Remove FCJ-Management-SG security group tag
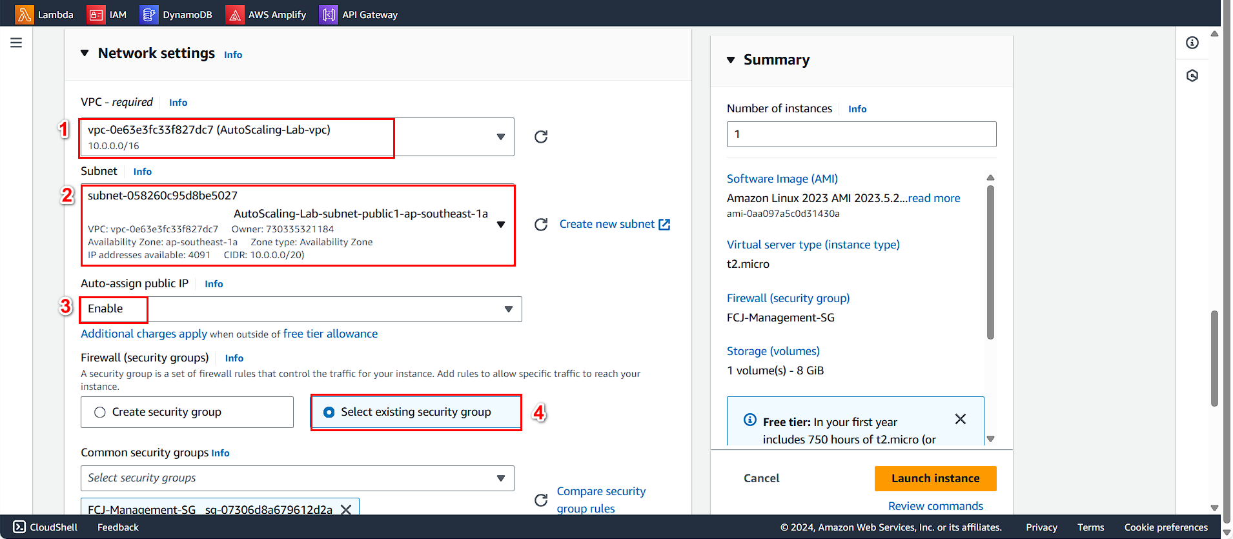 (346, 509)
